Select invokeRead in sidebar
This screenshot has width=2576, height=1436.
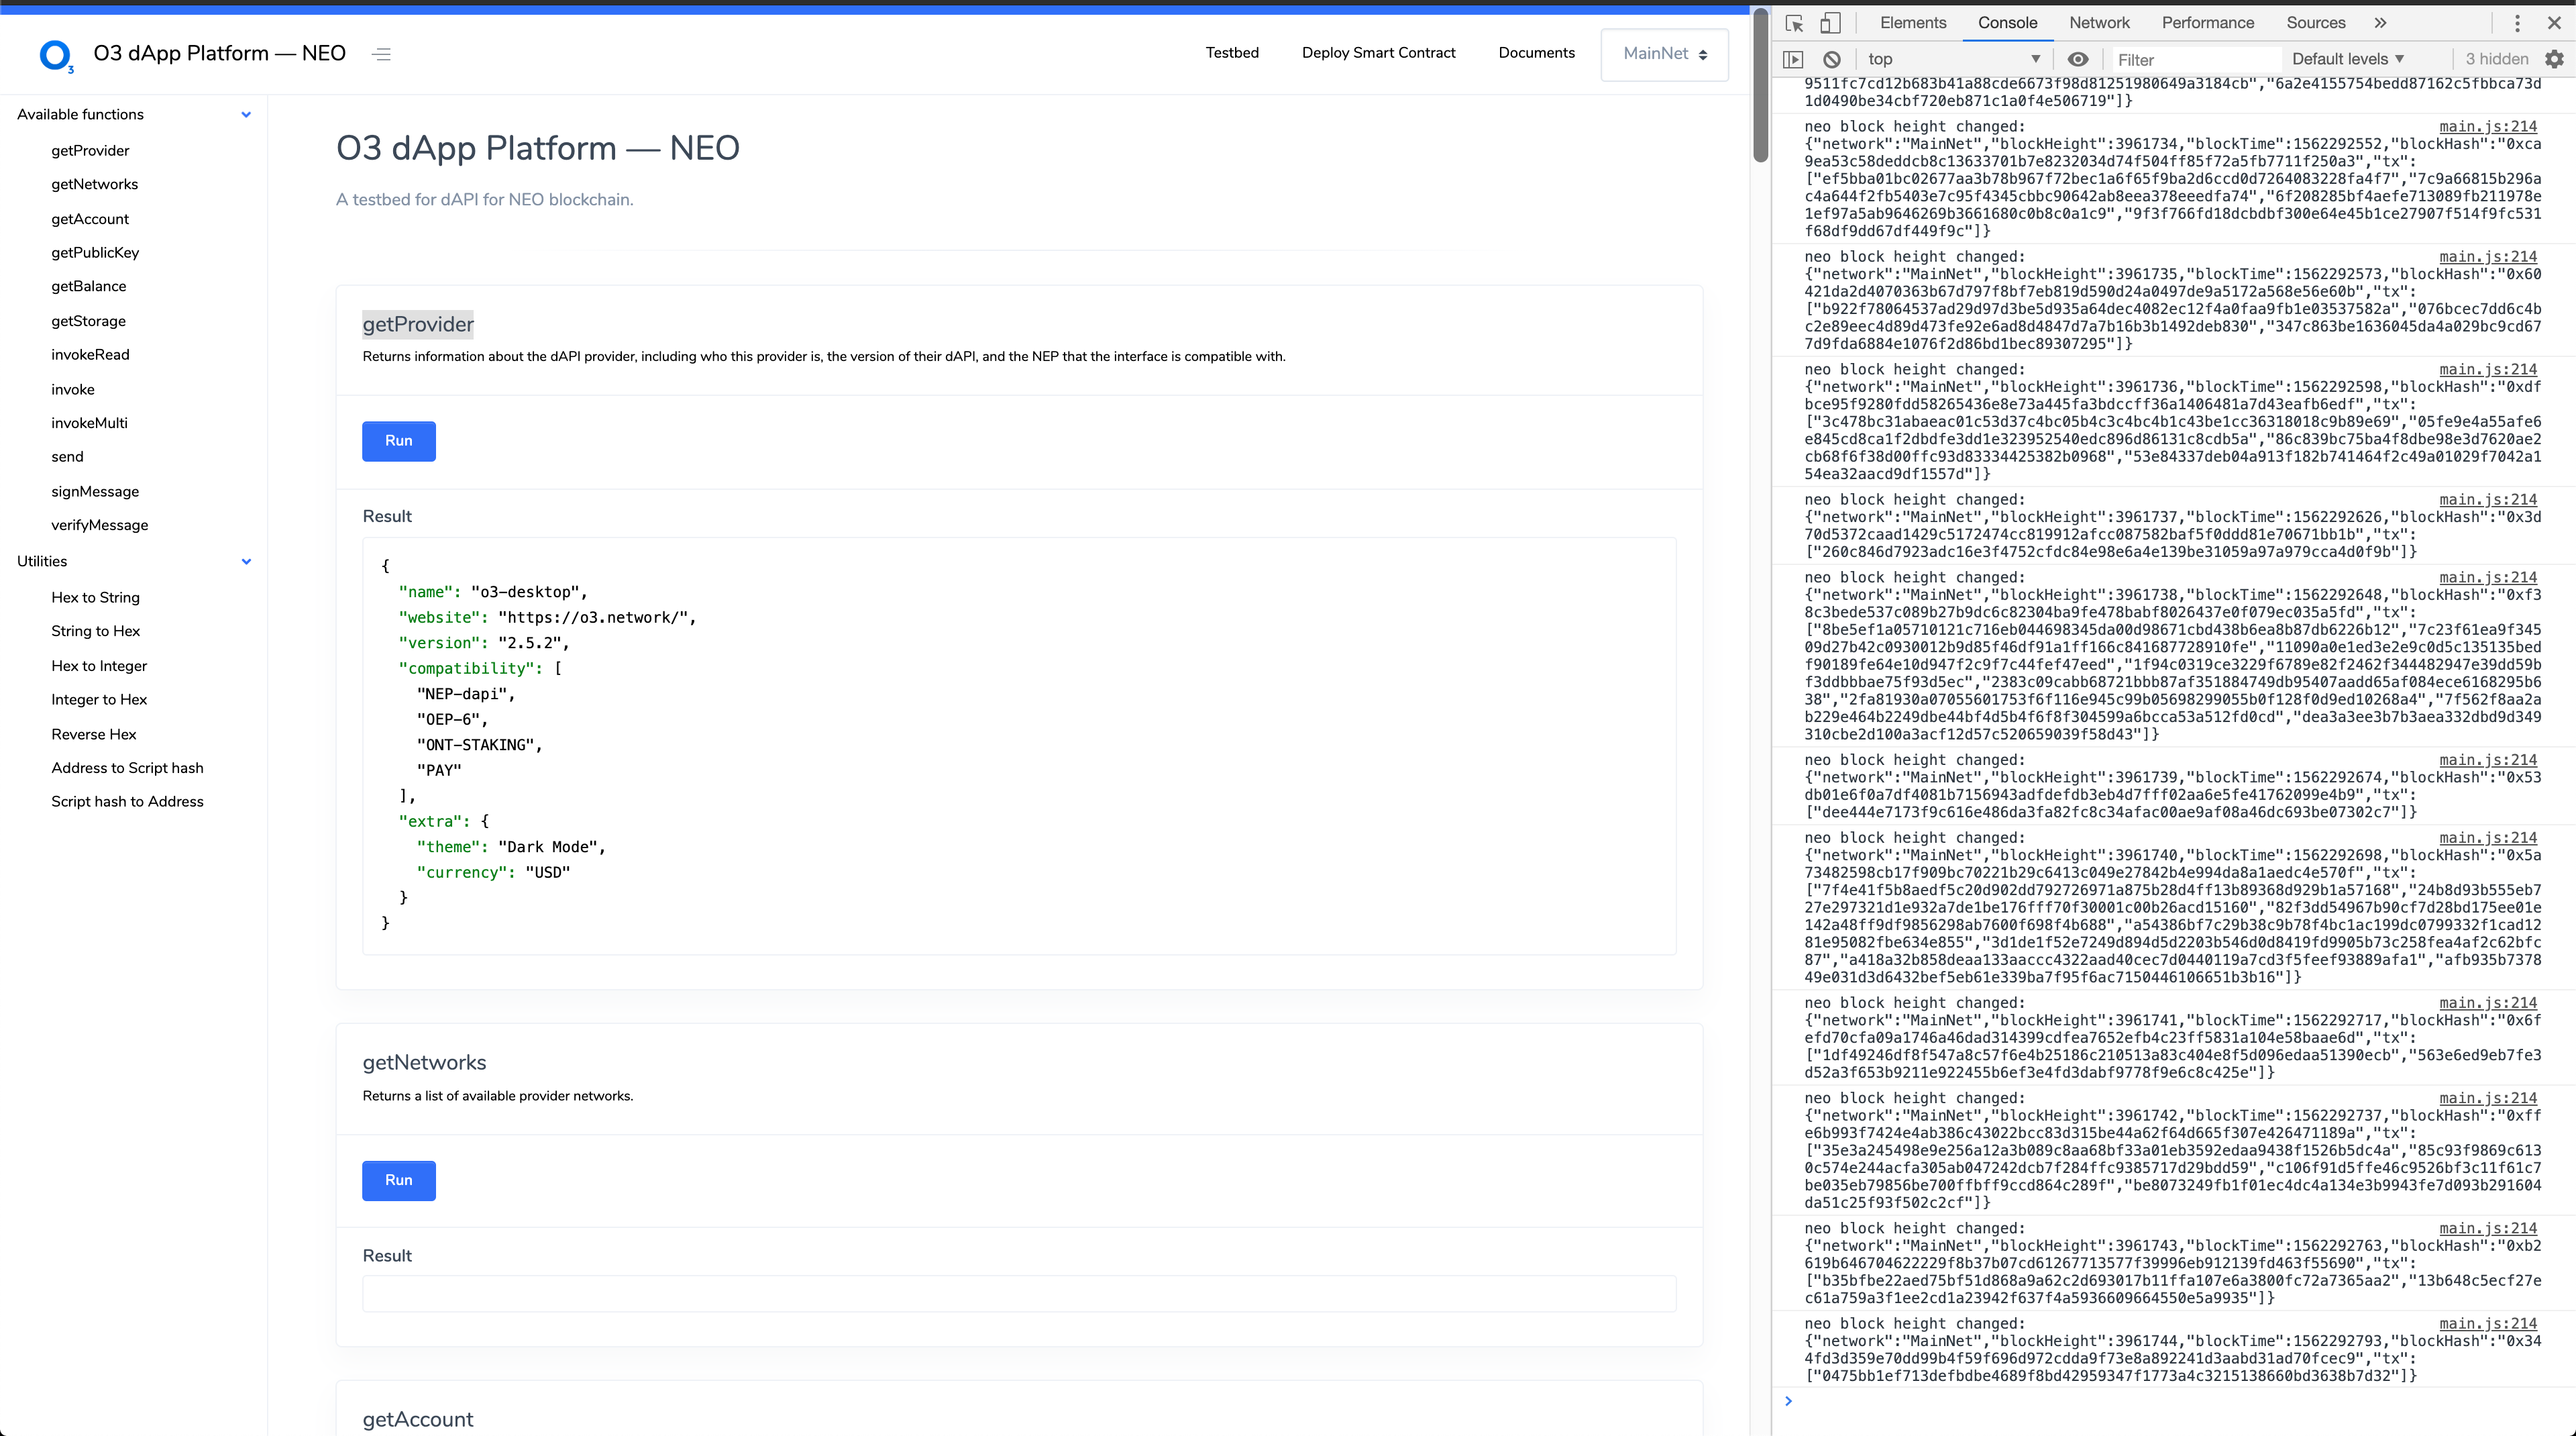click(90, 355)
